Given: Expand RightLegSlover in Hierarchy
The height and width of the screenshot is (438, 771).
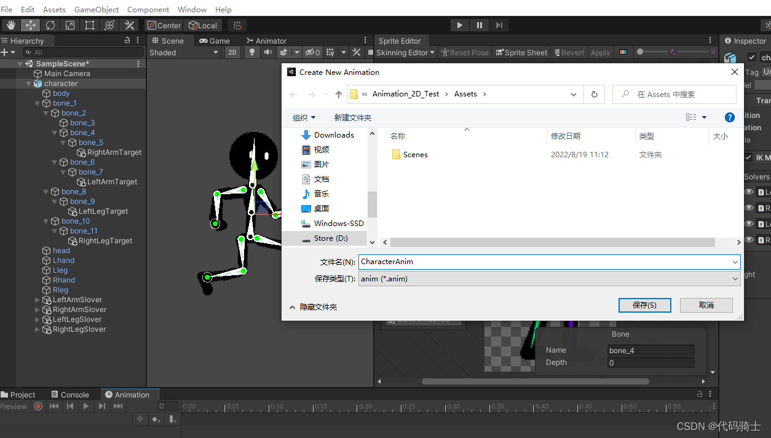Looking at the screenshot, I should click(x=37, y=329).
